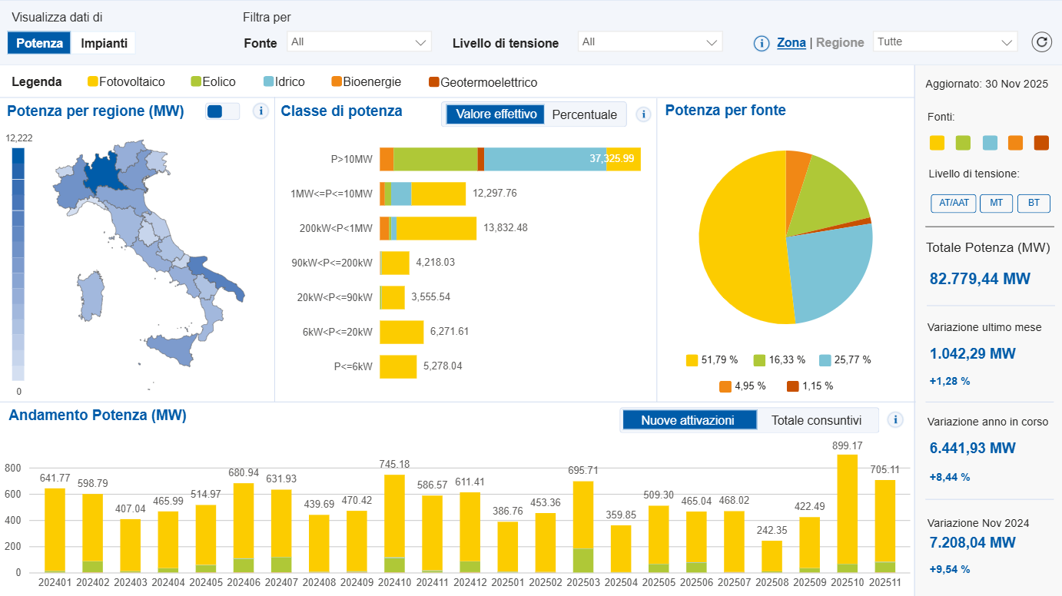Open the Fonte dropdown
The image size is (1062, 596).
coord(358,41)
